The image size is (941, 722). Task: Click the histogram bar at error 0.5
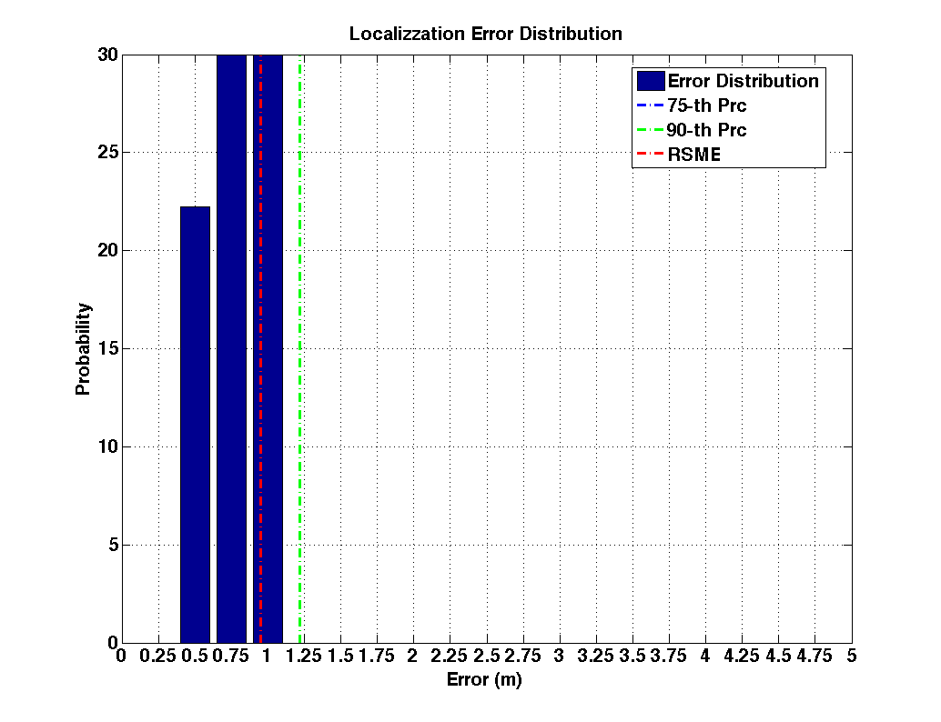(195, 425)
